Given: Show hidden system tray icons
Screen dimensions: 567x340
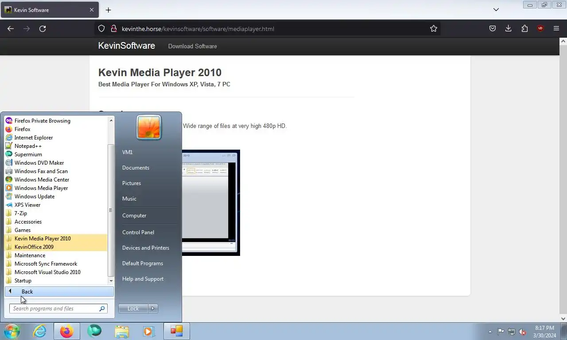Looking at the screenshot, I should pyautogui.click(x=490, y=332).
